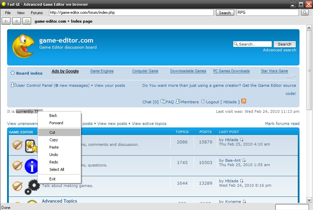Click the Members people icon

click(178, 102)
